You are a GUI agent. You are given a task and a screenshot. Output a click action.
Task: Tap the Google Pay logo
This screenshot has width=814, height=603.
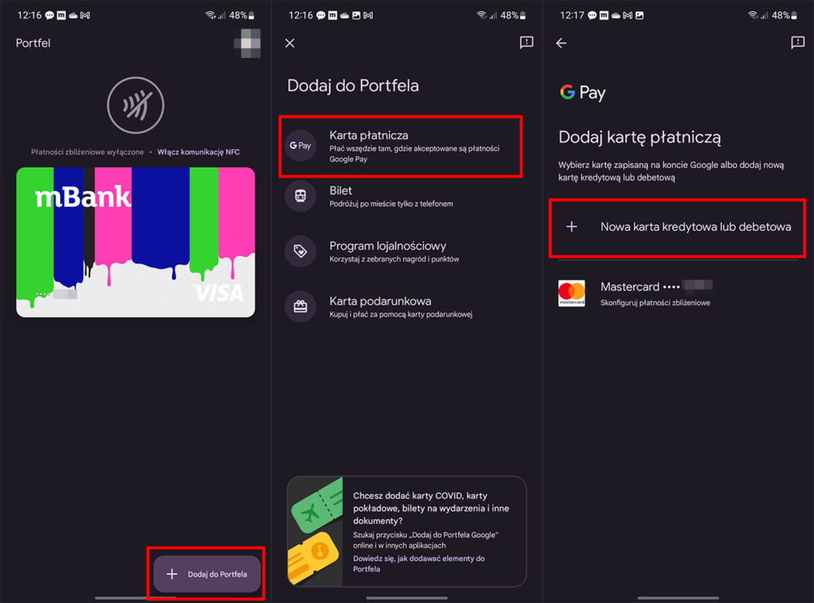583,93
